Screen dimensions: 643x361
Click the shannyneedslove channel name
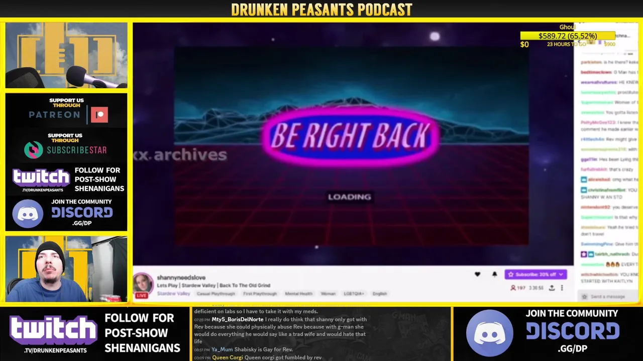click(x=181, y=277)
